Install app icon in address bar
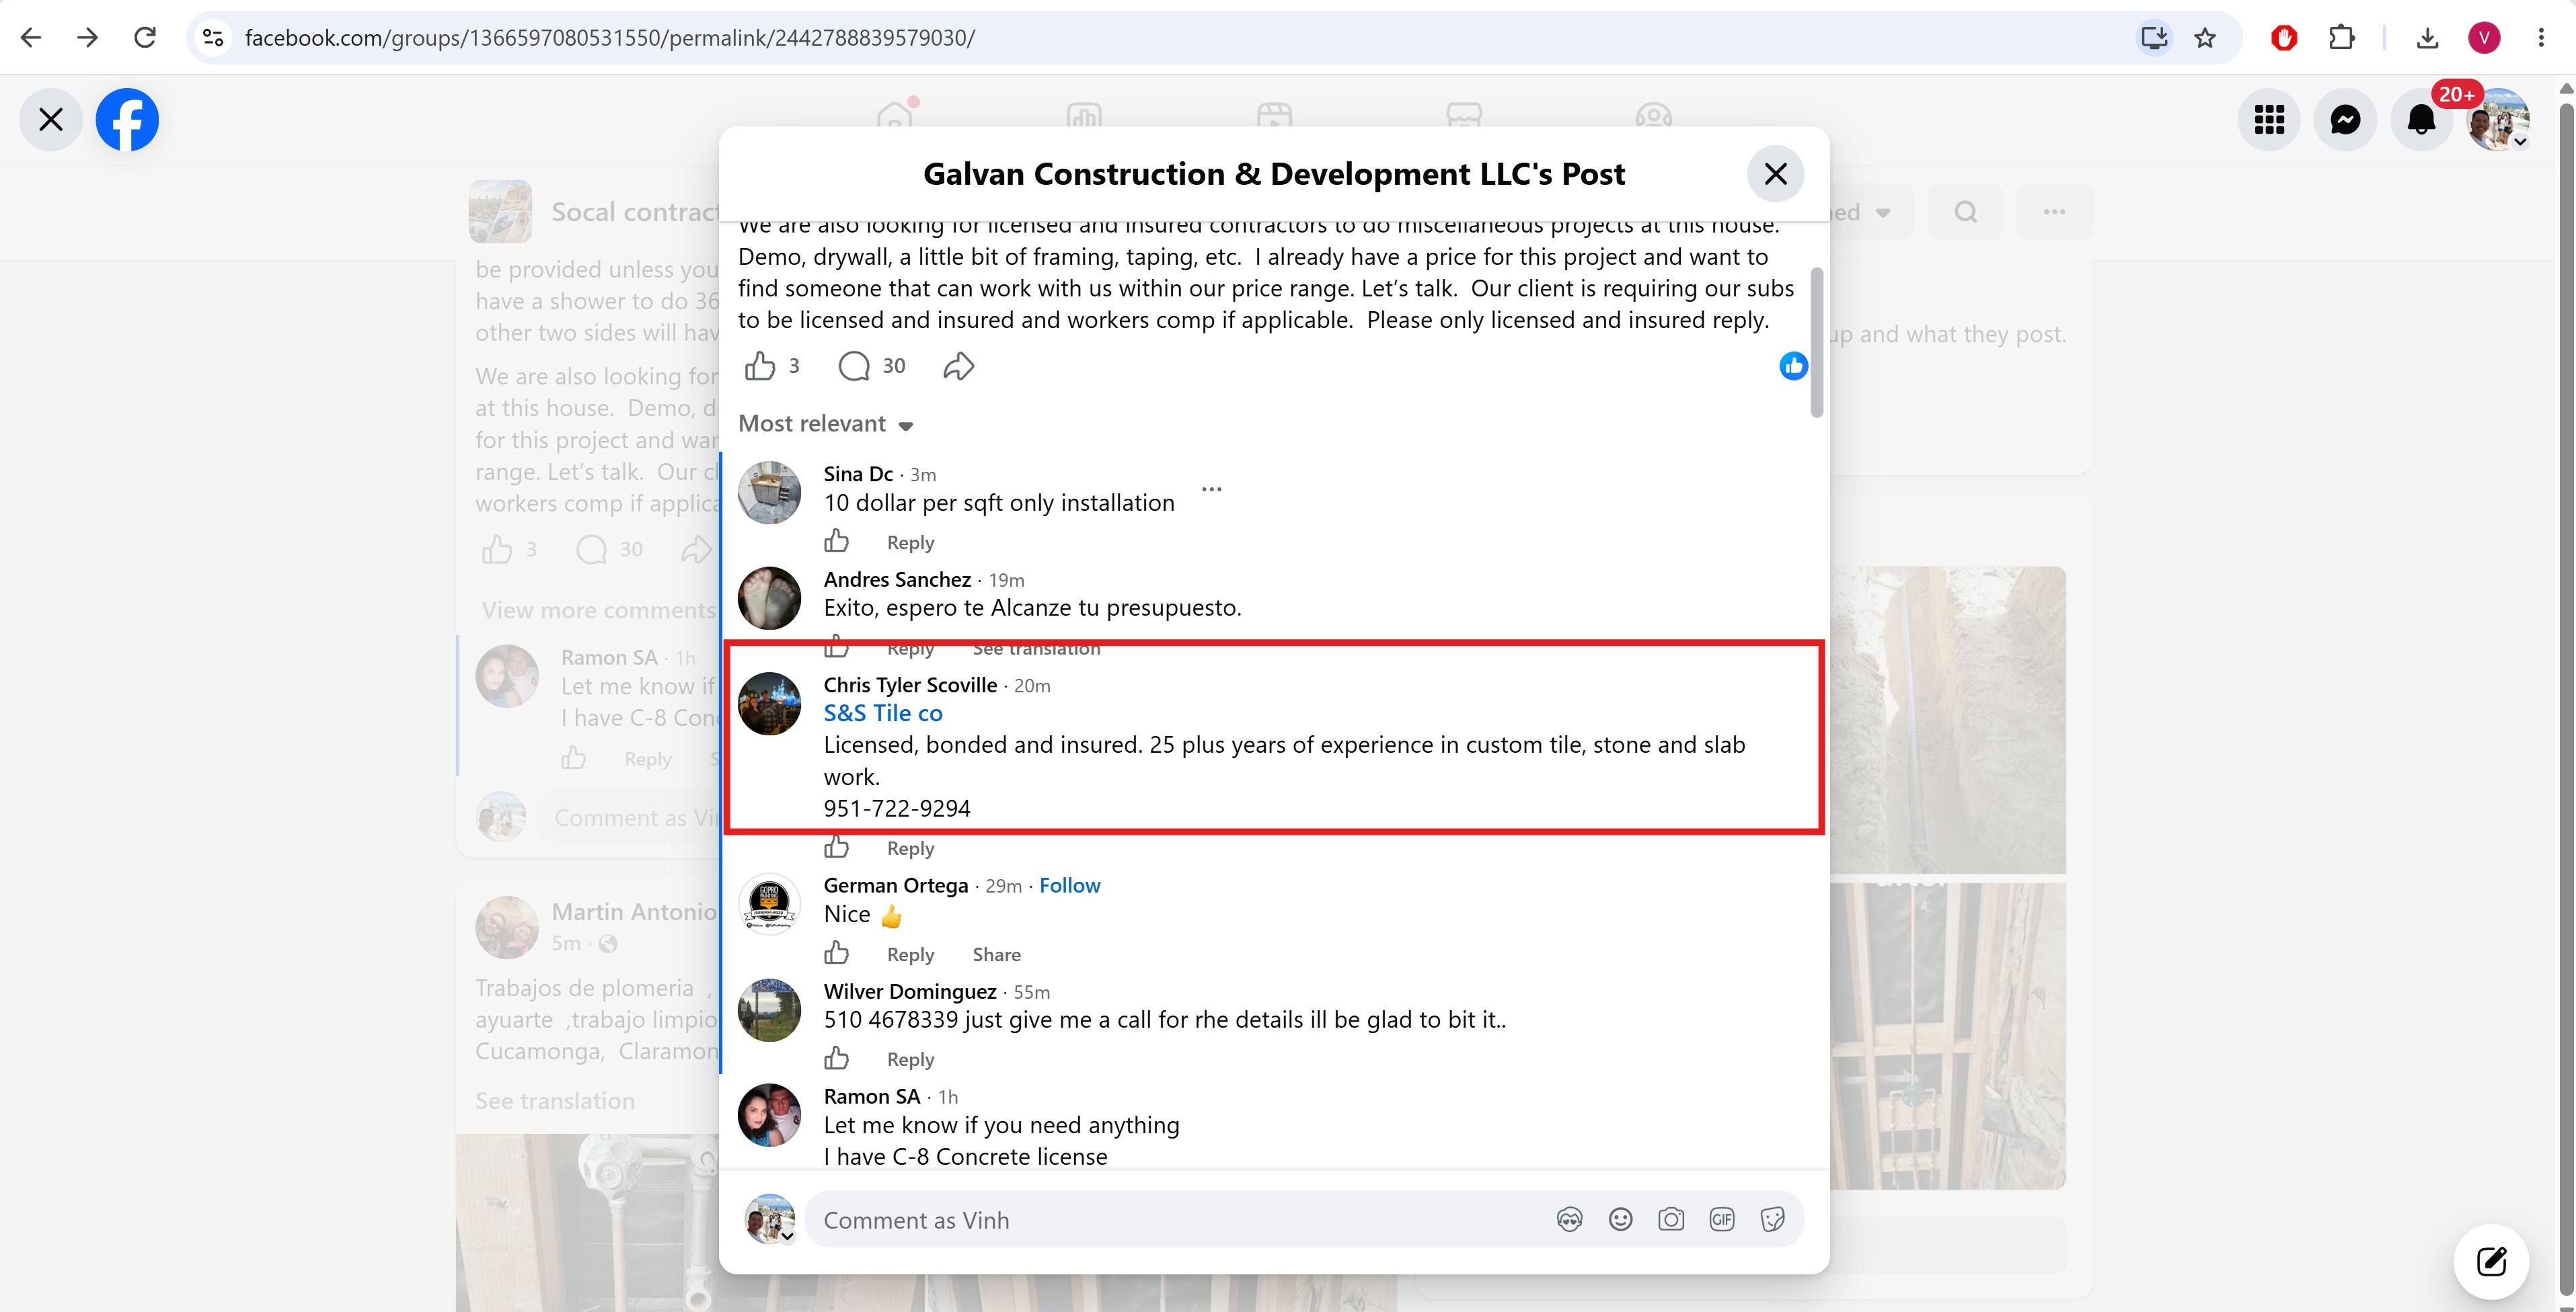 tap(2154, 38)
